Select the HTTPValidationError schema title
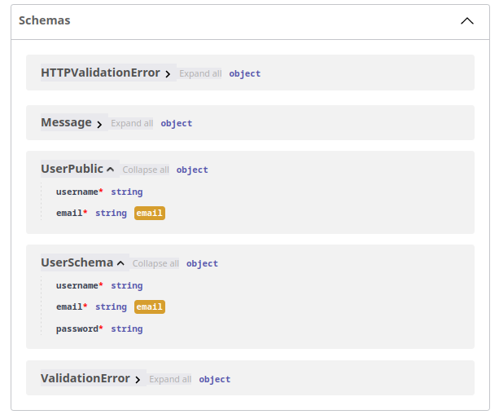The height and width of the screenshot is (419, 499). (x=100, y=73)
